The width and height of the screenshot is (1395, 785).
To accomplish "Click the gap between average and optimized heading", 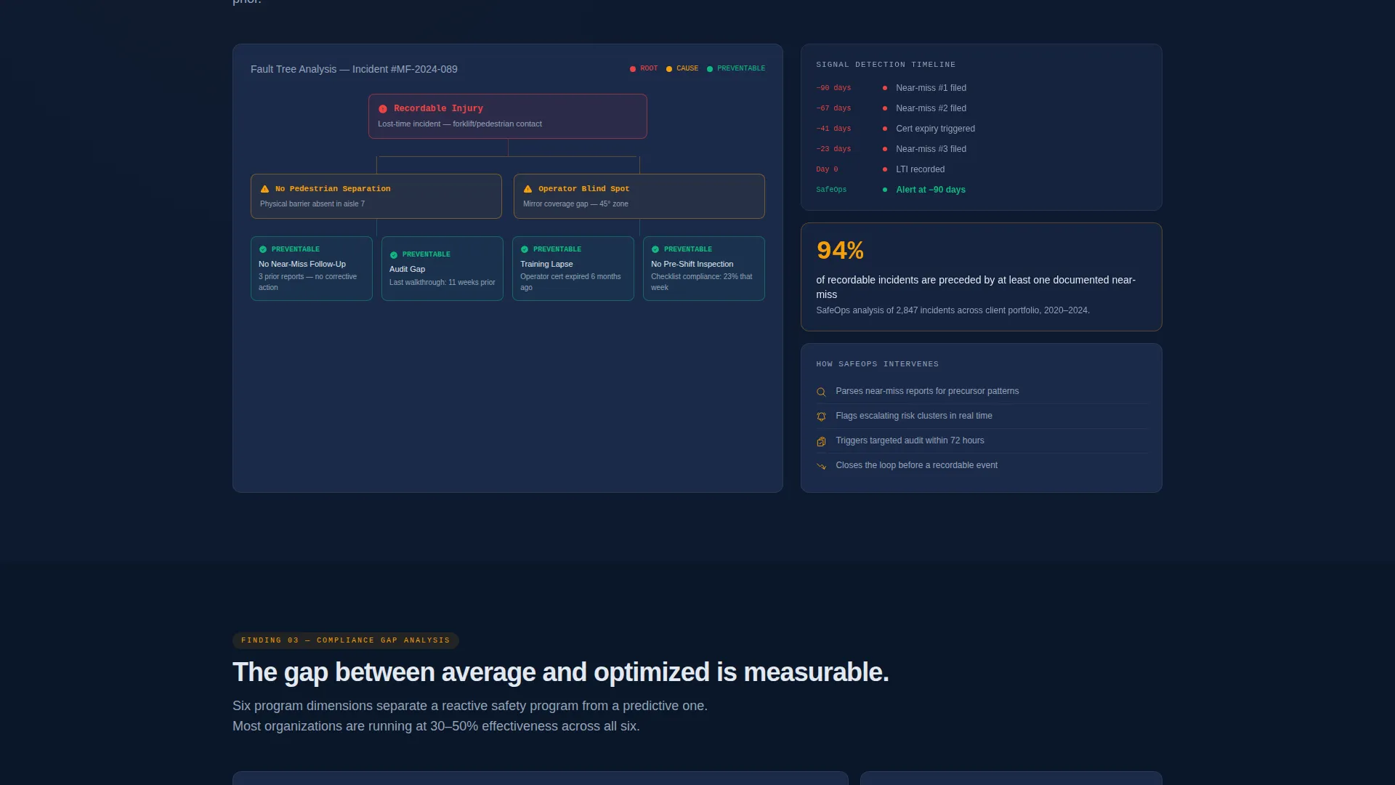I will pyautogui.click(x=560, y=672).
